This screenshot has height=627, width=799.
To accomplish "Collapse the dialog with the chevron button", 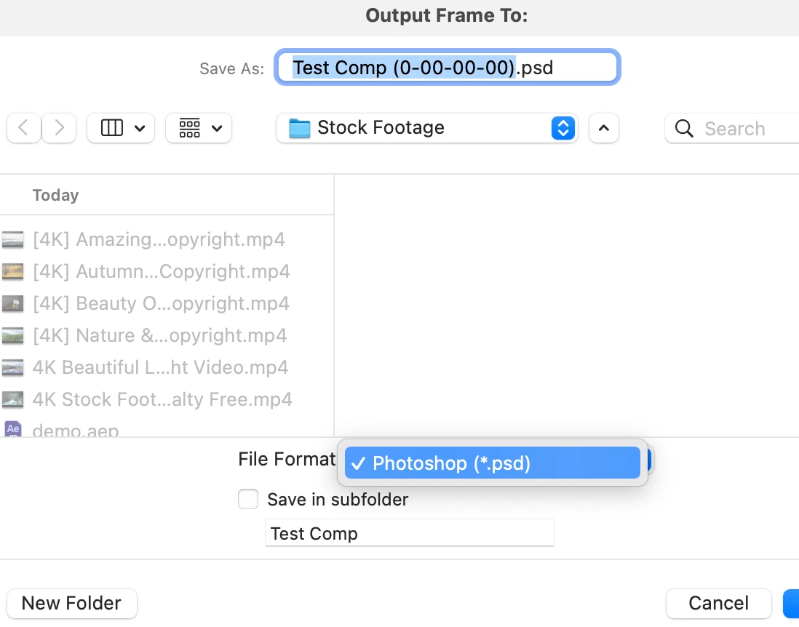I will 603,129.
